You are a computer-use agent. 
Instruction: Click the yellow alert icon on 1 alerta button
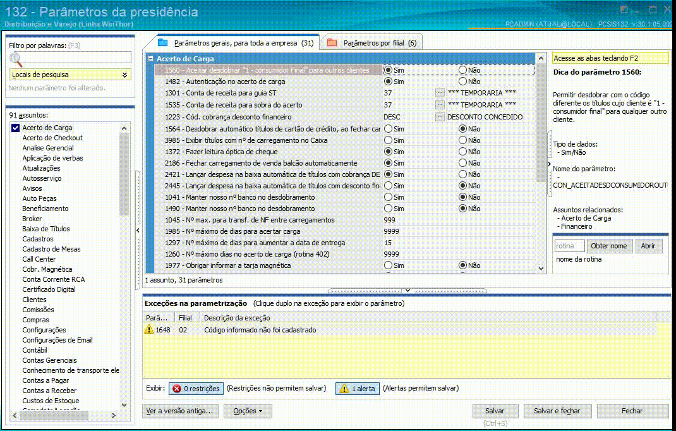[x=344, y=389]
